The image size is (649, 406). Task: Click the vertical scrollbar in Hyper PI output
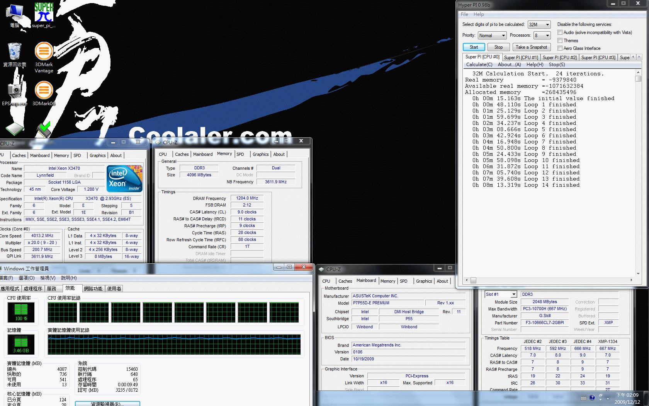[638, 173]
